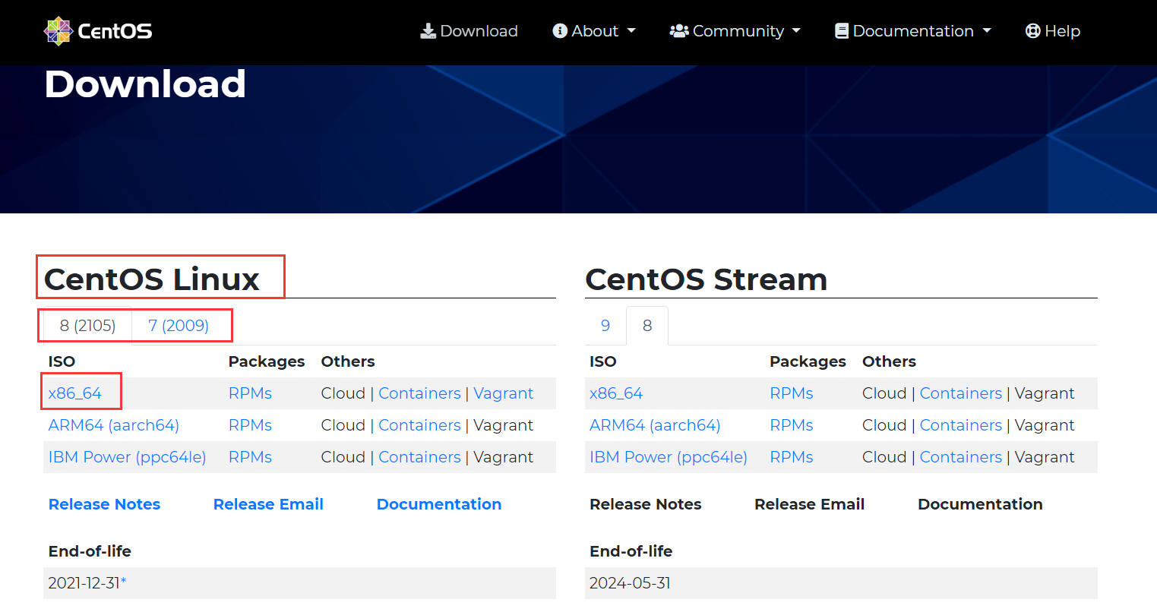
Task: Open Containers link in CentOS Stream IBM Power row
Action: [x=961, y=457]
